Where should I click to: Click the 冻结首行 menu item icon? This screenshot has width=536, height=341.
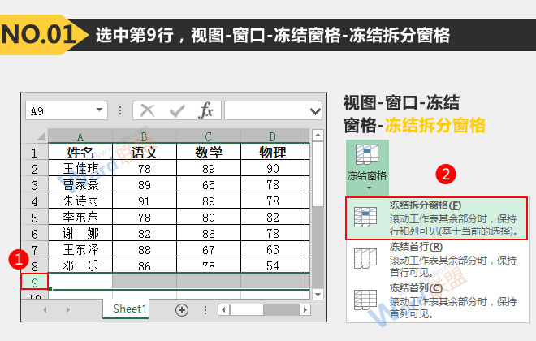coord(365,259)
